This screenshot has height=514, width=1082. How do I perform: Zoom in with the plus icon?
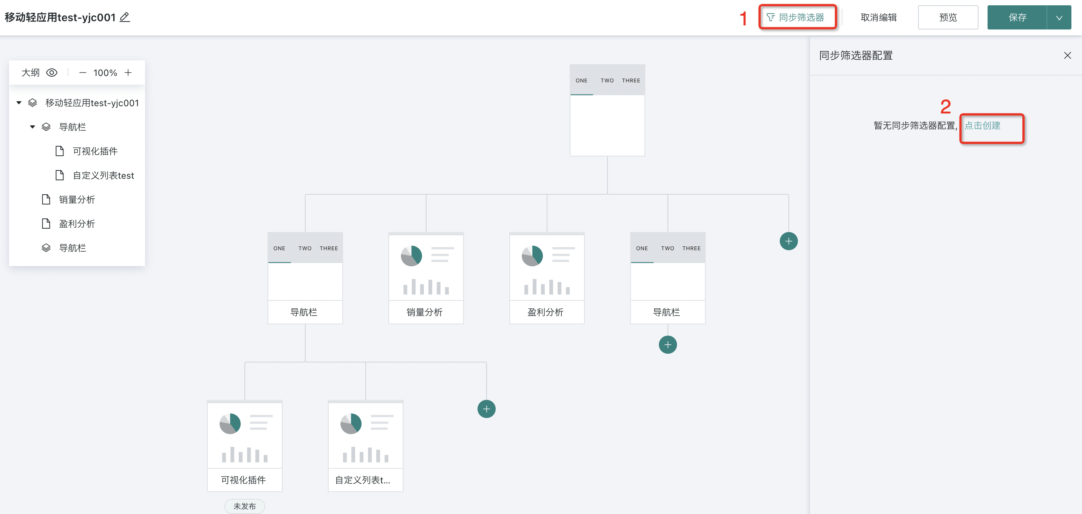128,73
